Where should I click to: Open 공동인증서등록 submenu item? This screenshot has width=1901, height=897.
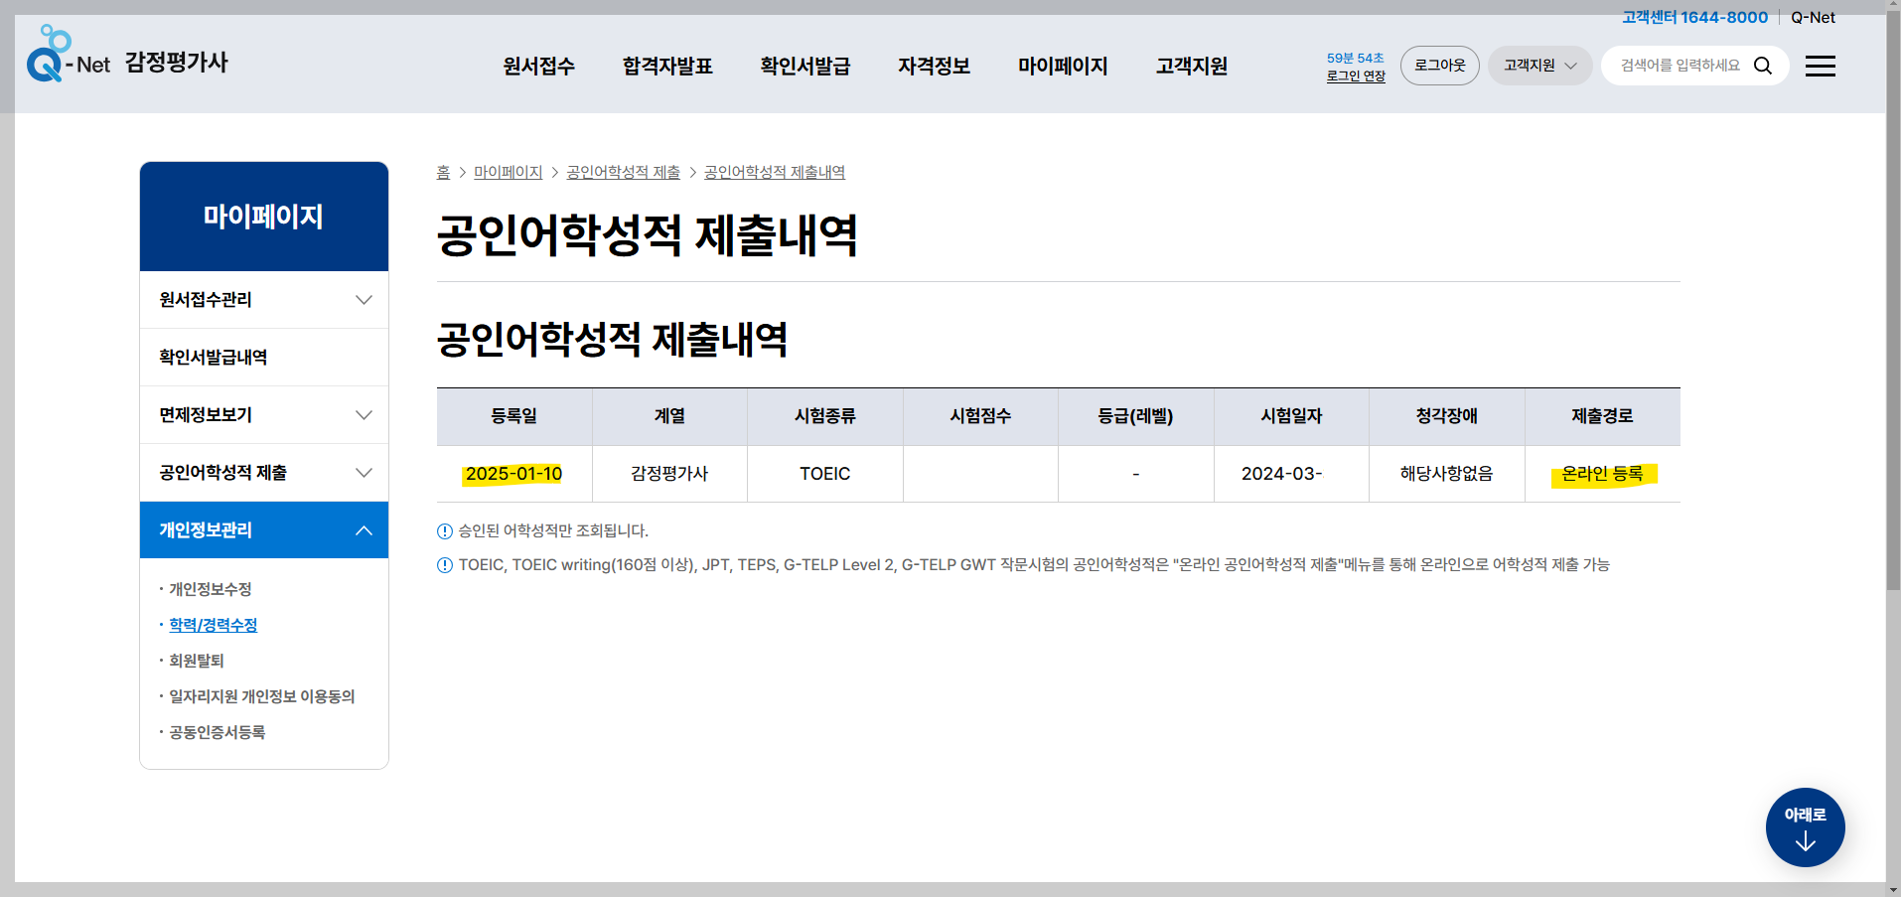(x=218, y=732)
